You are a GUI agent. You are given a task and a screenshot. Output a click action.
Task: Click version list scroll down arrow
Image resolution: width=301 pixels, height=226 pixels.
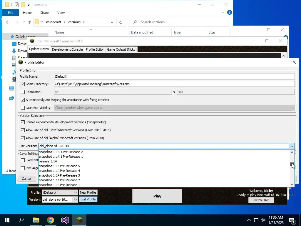[292, 185]
